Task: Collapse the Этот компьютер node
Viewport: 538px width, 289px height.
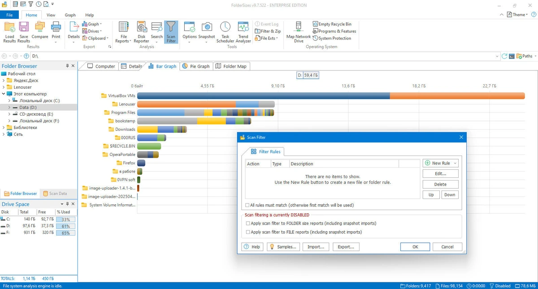Action: [4, 94]
